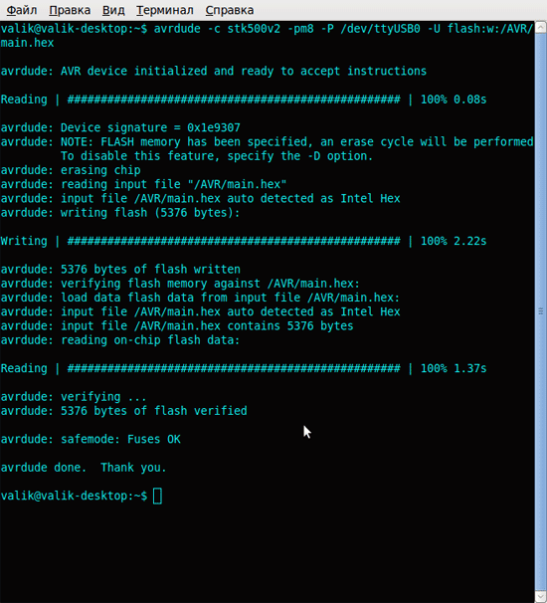Open the Файл menu
The width and height of the screenshot is (547, 603).
tap(22, 10)
